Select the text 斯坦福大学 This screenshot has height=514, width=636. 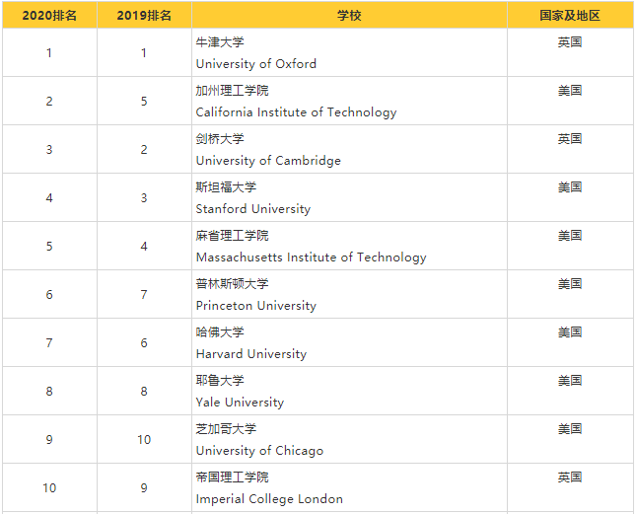(226, 187)
